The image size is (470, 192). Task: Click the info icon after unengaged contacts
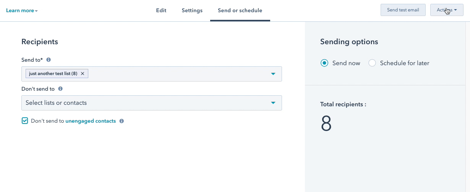(x=122, y=121)
